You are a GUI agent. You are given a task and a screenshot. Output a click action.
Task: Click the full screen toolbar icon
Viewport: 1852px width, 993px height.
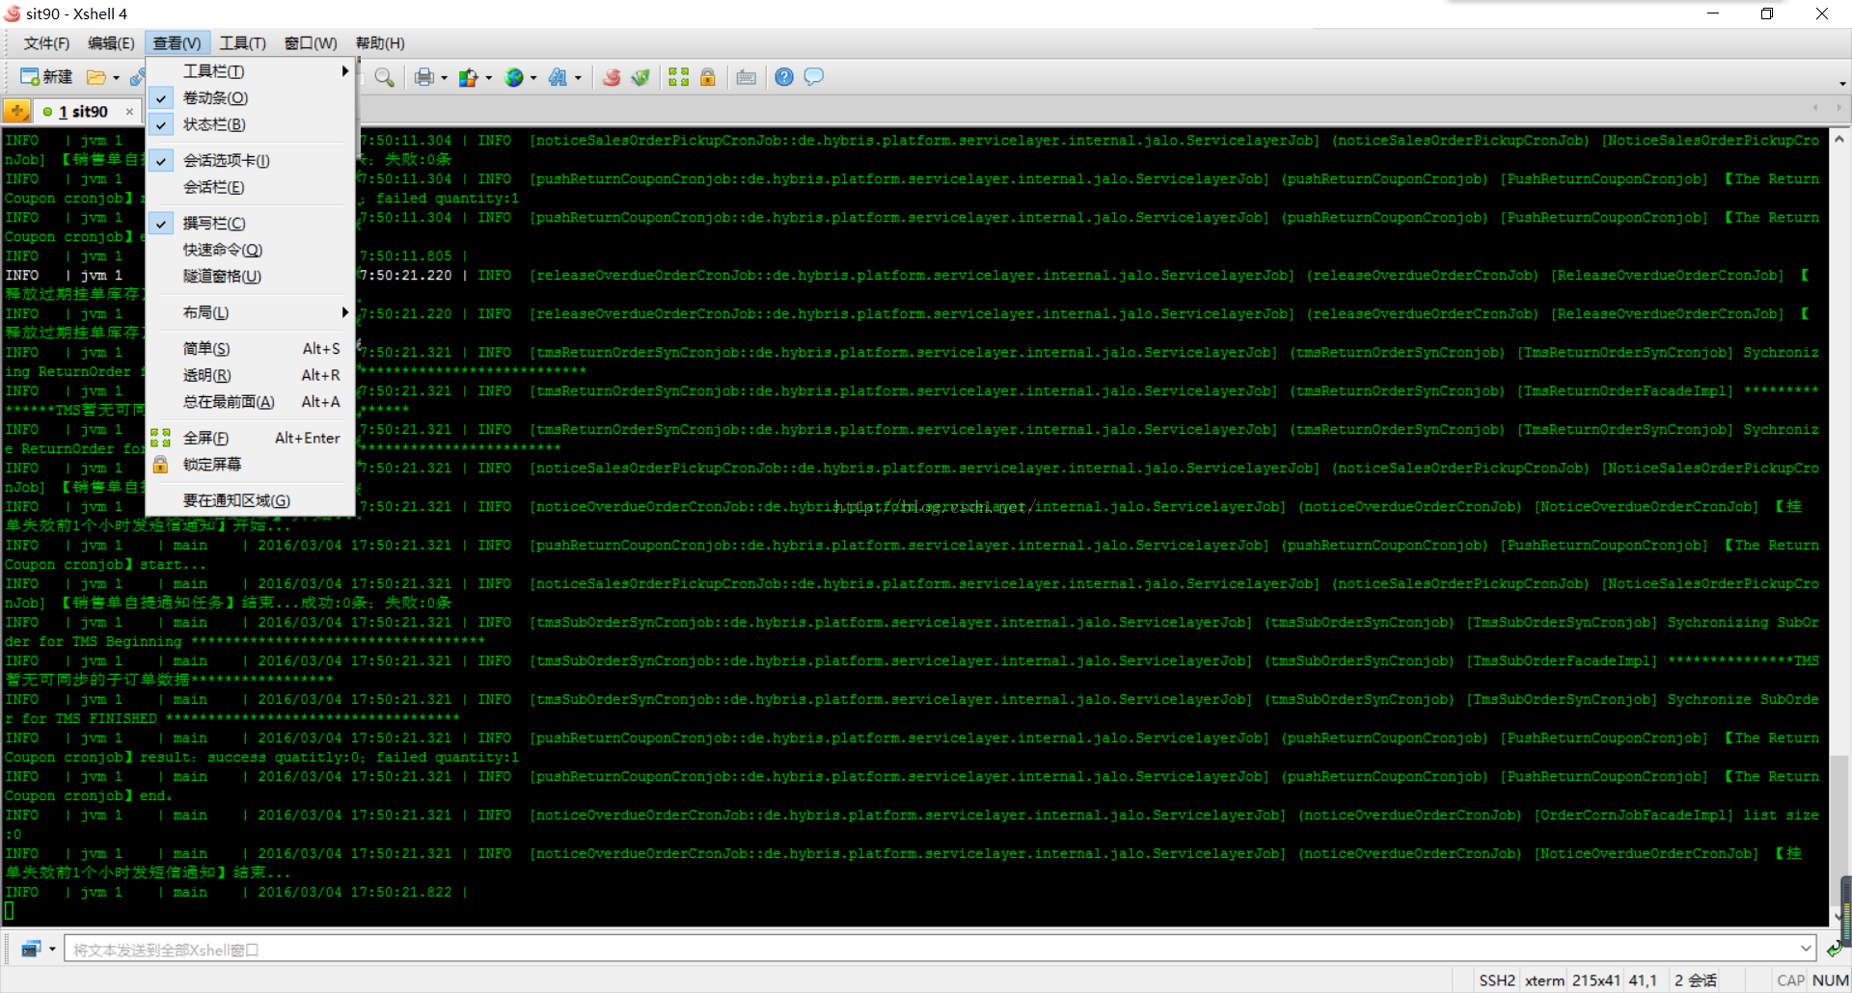point(679,77)
